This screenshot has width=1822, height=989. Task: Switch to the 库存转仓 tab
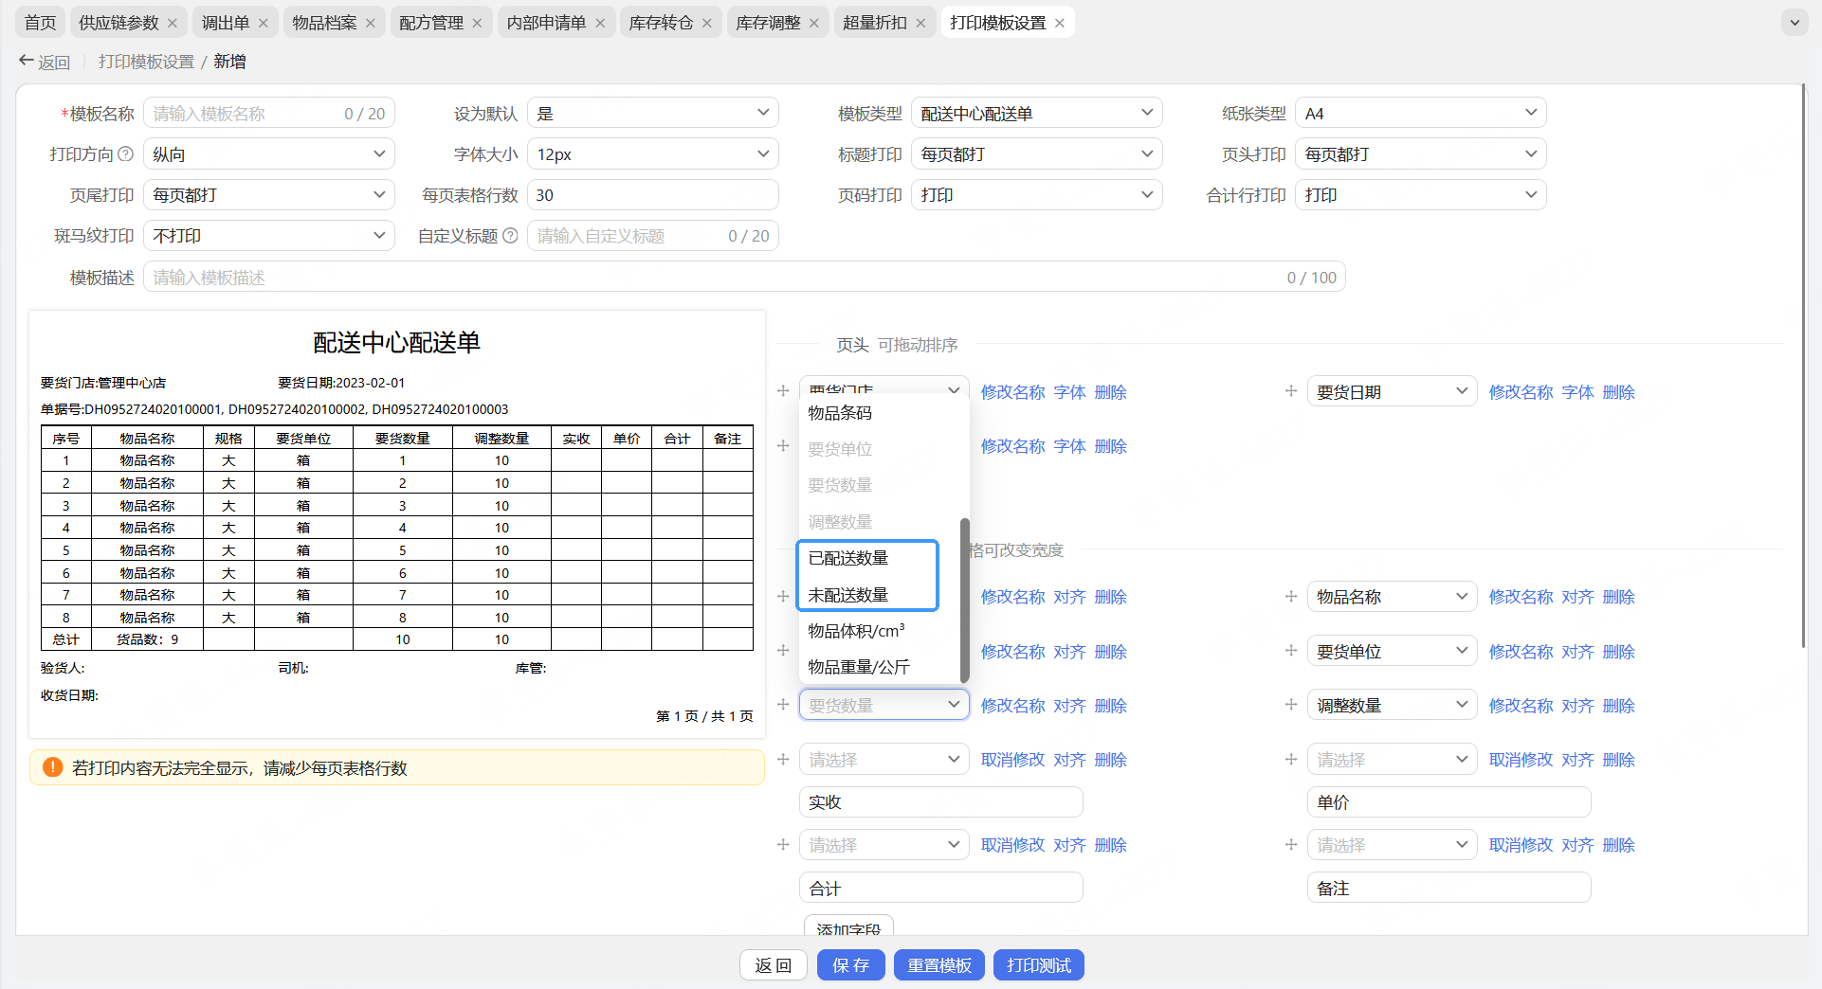661,23
